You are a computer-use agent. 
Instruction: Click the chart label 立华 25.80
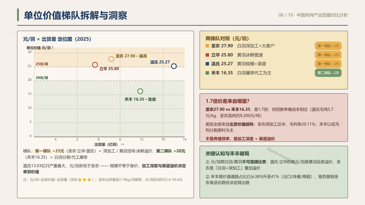tap(109, 69)
